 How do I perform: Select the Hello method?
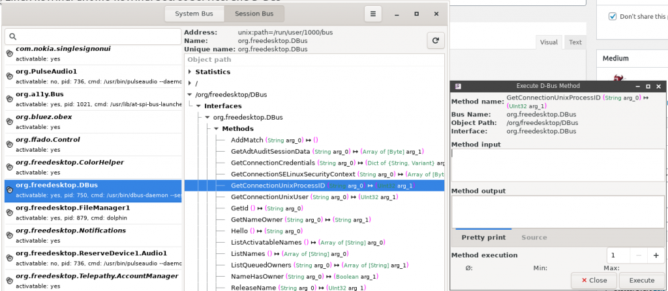pyautogui.click(x=267, y=231)
